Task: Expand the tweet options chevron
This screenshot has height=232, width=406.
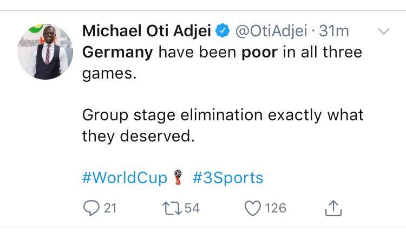Action: (x=383, y=32)
